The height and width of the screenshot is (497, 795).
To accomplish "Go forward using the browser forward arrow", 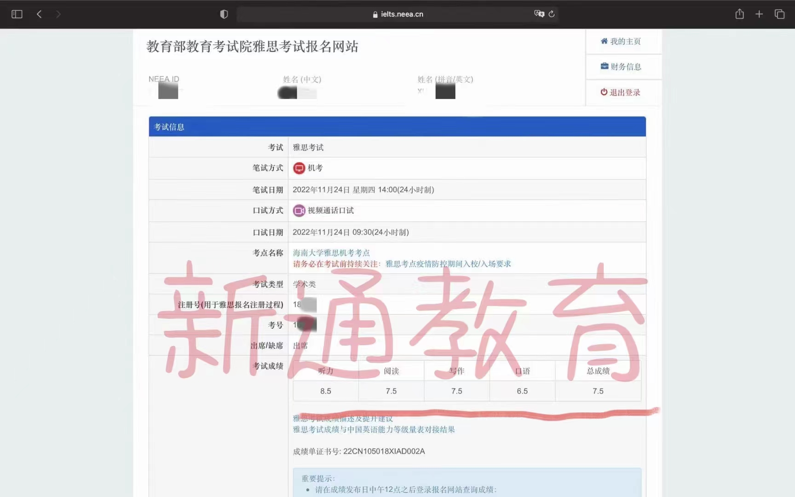I will (x=58, y=14).
